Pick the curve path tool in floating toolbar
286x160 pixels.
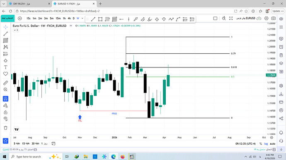178,19
